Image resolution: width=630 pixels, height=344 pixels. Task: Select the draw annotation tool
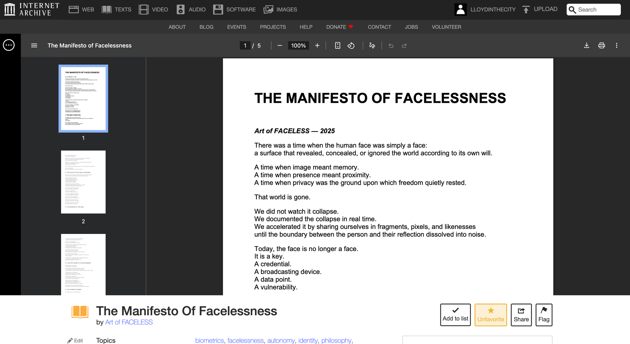pos(372,46)
